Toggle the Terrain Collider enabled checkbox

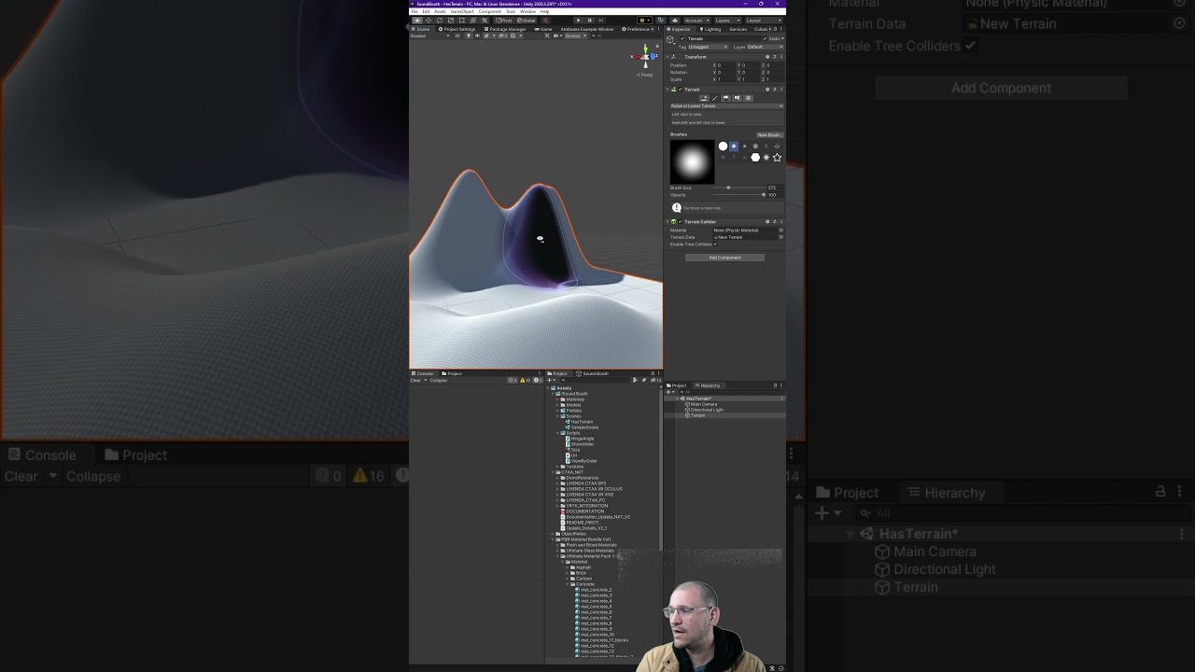681,221
